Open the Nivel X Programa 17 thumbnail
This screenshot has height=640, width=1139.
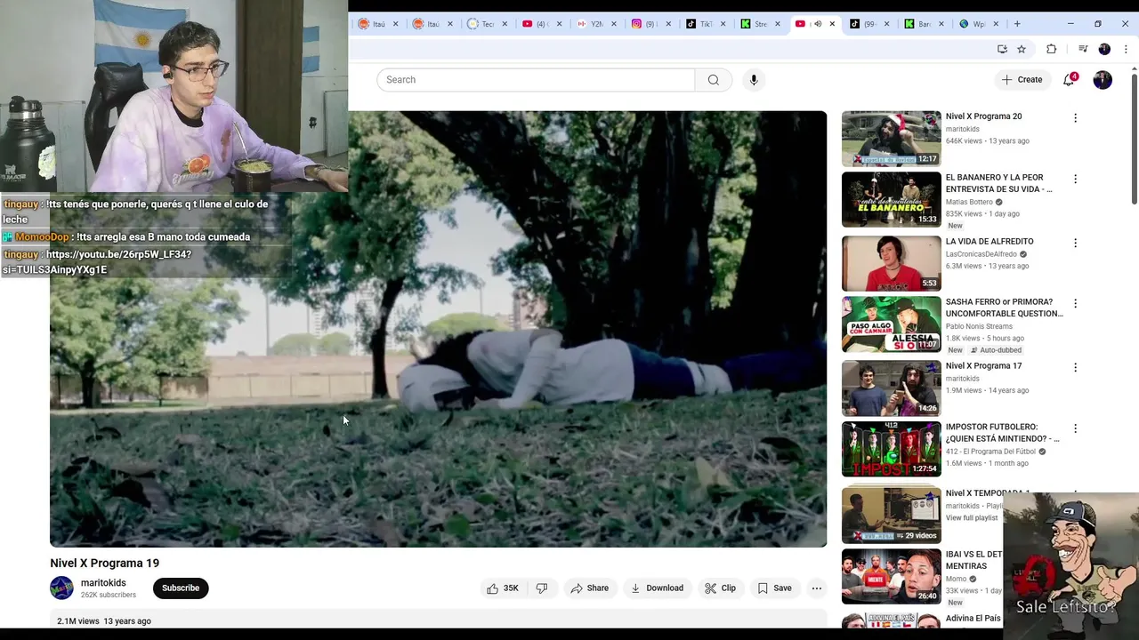coord(891,388)
